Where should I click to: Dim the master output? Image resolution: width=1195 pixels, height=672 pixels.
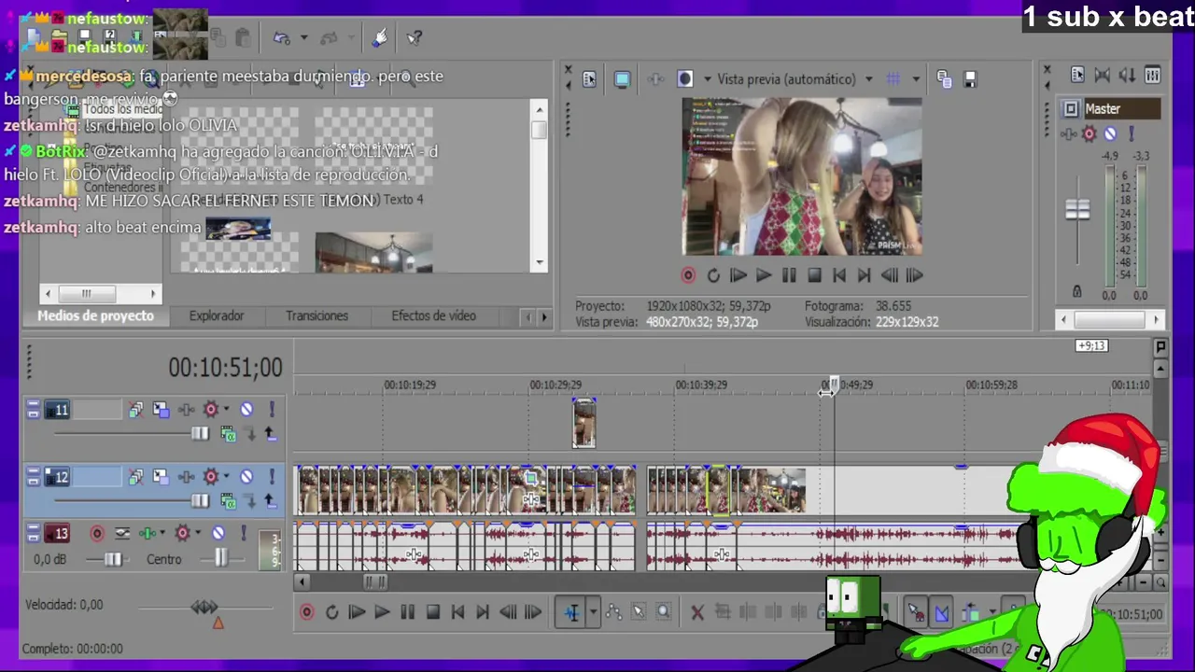tap(1127, 75)
